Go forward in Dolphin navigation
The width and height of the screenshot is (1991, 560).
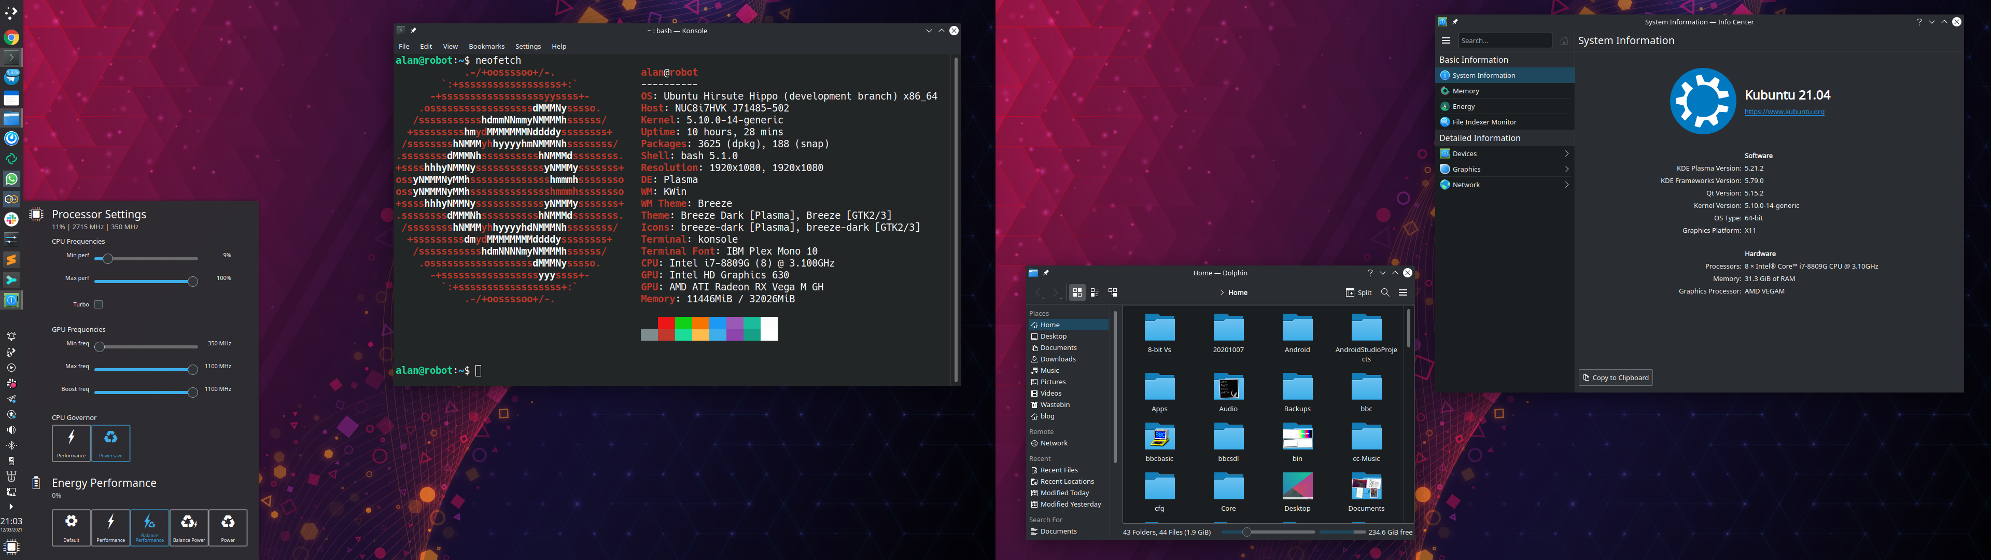tap(1056, 292)
